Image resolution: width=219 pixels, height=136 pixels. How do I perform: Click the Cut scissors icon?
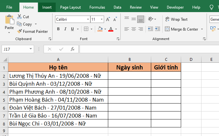[19, 17]
